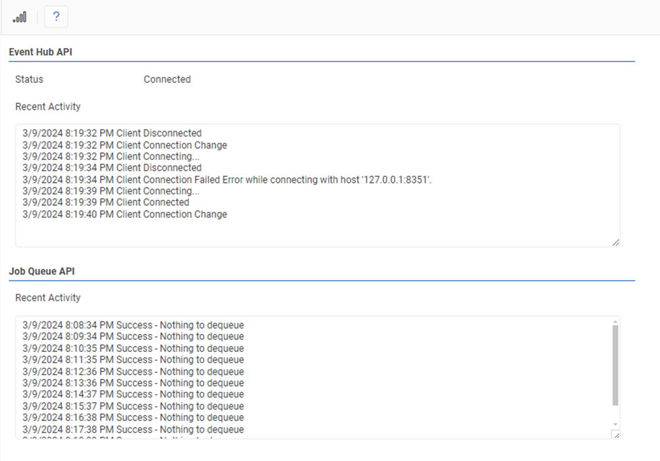Viewport: 660px width, 461px height.
Task: Click the 8:08:34 PM dequeue log entry
Action: [133, 325]
